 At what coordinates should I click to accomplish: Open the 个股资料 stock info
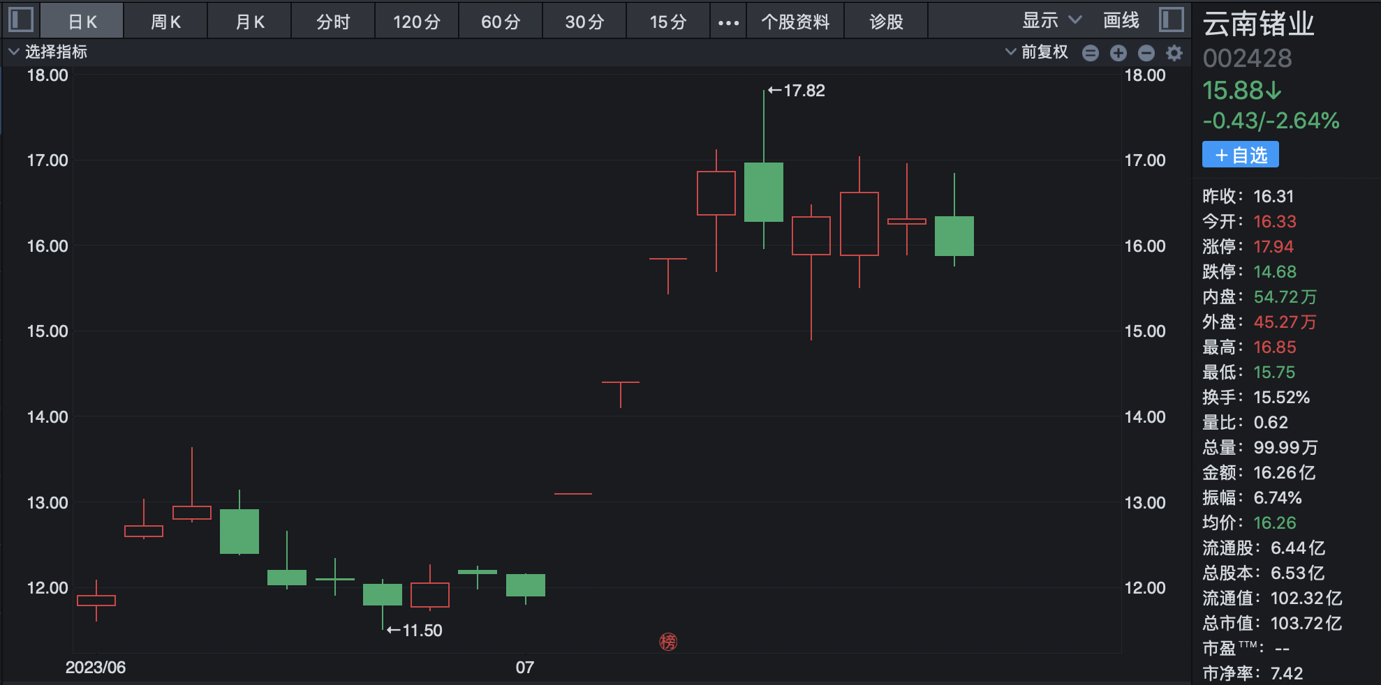coord(795,22)
